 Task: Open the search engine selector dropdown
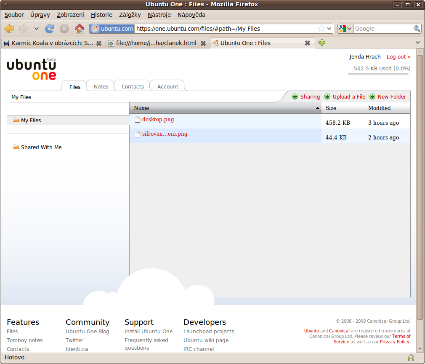[345, 29]
